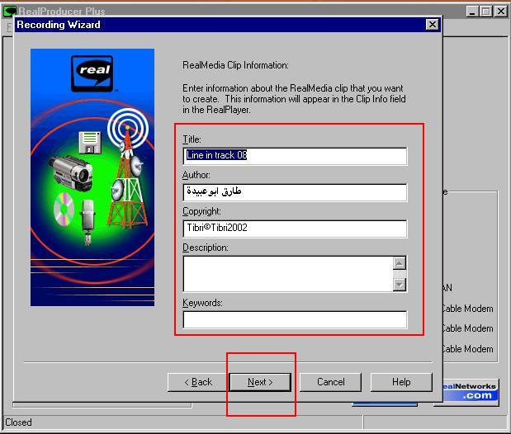511x434 pixels.
Task: Select the Keywords input field
Action: pos(295,319)
